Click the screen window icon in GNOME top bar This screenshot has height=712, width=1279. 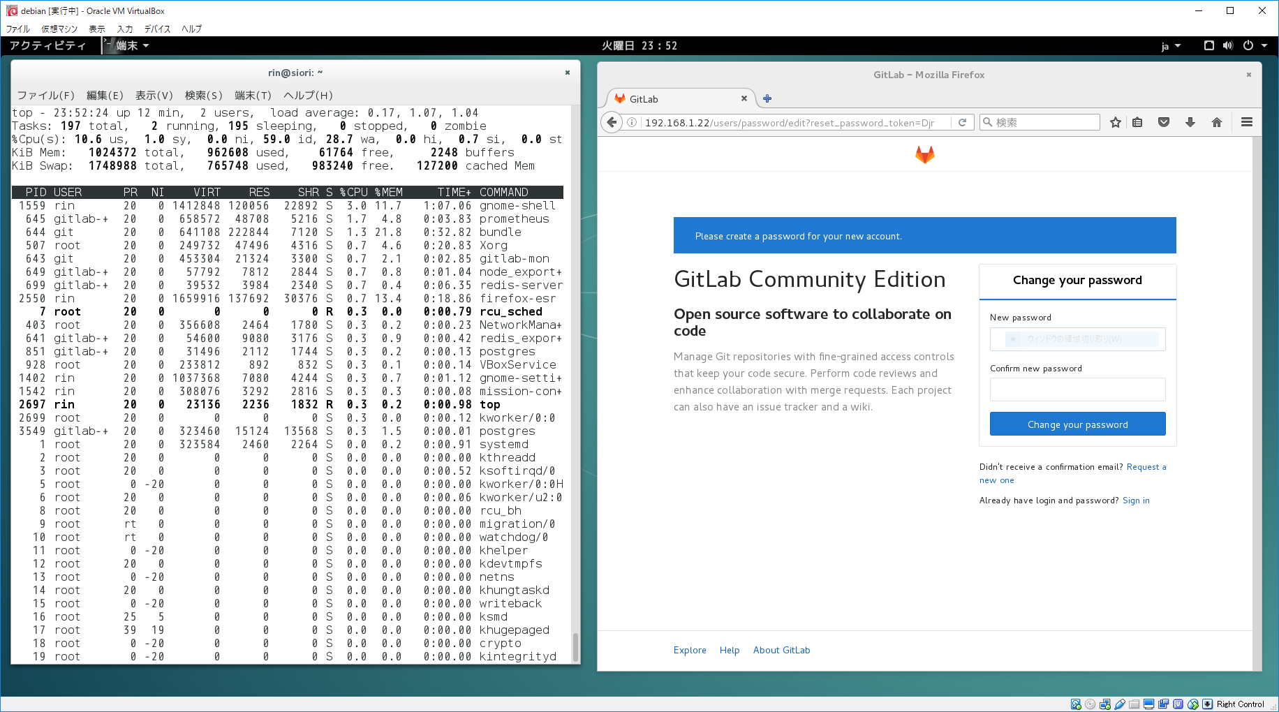(x=1209, y=46)
